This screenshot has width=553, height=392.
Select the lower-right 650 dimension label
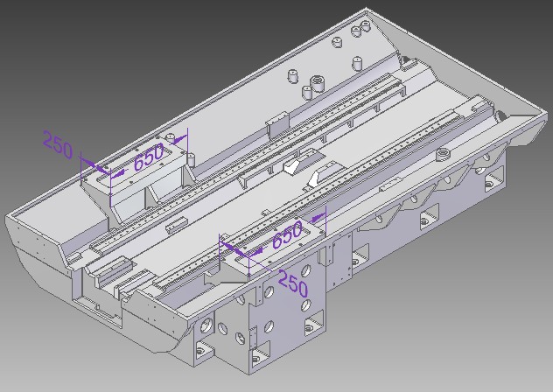288,236
